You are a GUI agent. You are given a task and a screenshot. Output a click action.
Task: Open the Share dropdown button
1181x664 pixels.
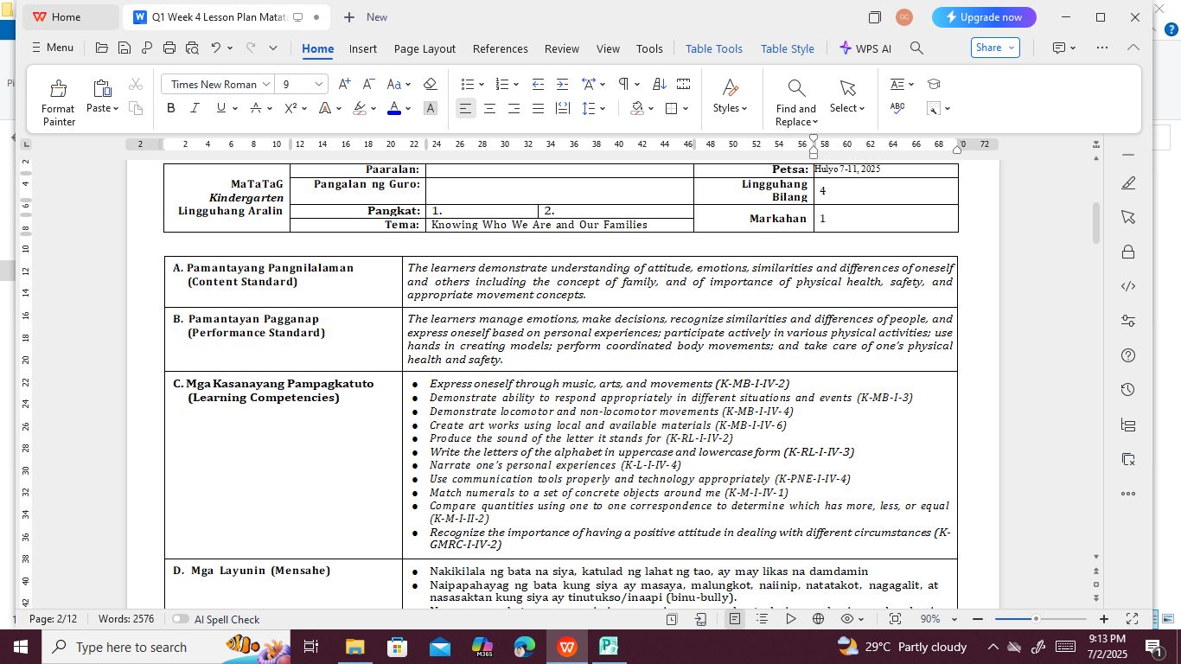(x=995, y=48)
